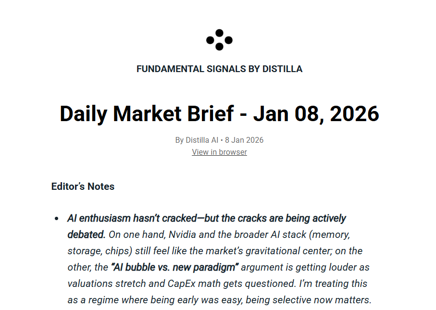Click the Fundamental Signals by Distilla header
Viewport: 436px width, 310px height.
point(219,69)
